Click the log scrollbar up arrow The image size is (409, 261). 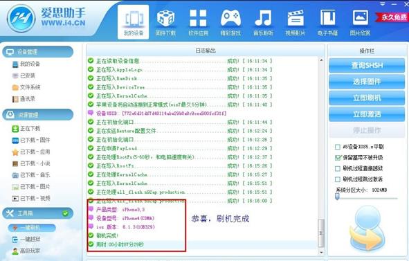click(321, 60)
